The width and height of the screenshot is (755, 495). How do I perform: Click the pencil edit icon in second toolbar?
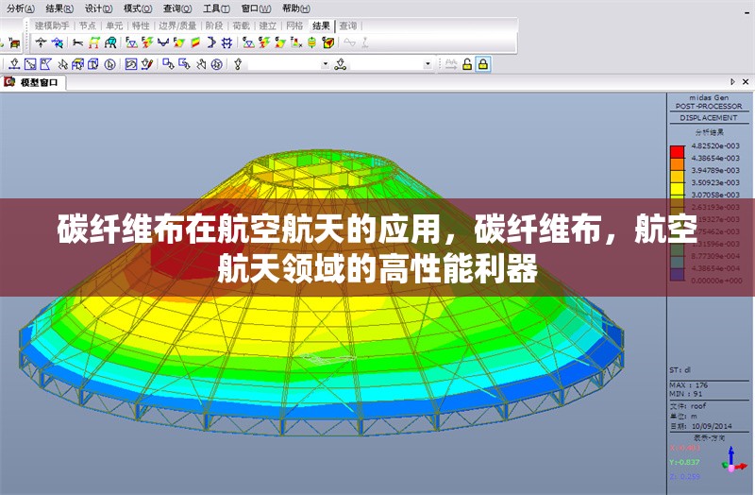tap(147, 64)
